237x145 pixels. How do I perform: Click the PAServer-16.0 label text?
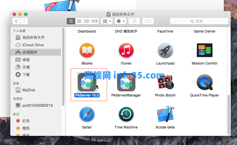[x=87, y=95]
